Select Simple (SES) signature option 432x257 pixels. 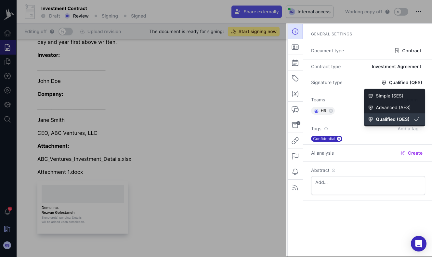pyautogui.click(x=395, y=96)
